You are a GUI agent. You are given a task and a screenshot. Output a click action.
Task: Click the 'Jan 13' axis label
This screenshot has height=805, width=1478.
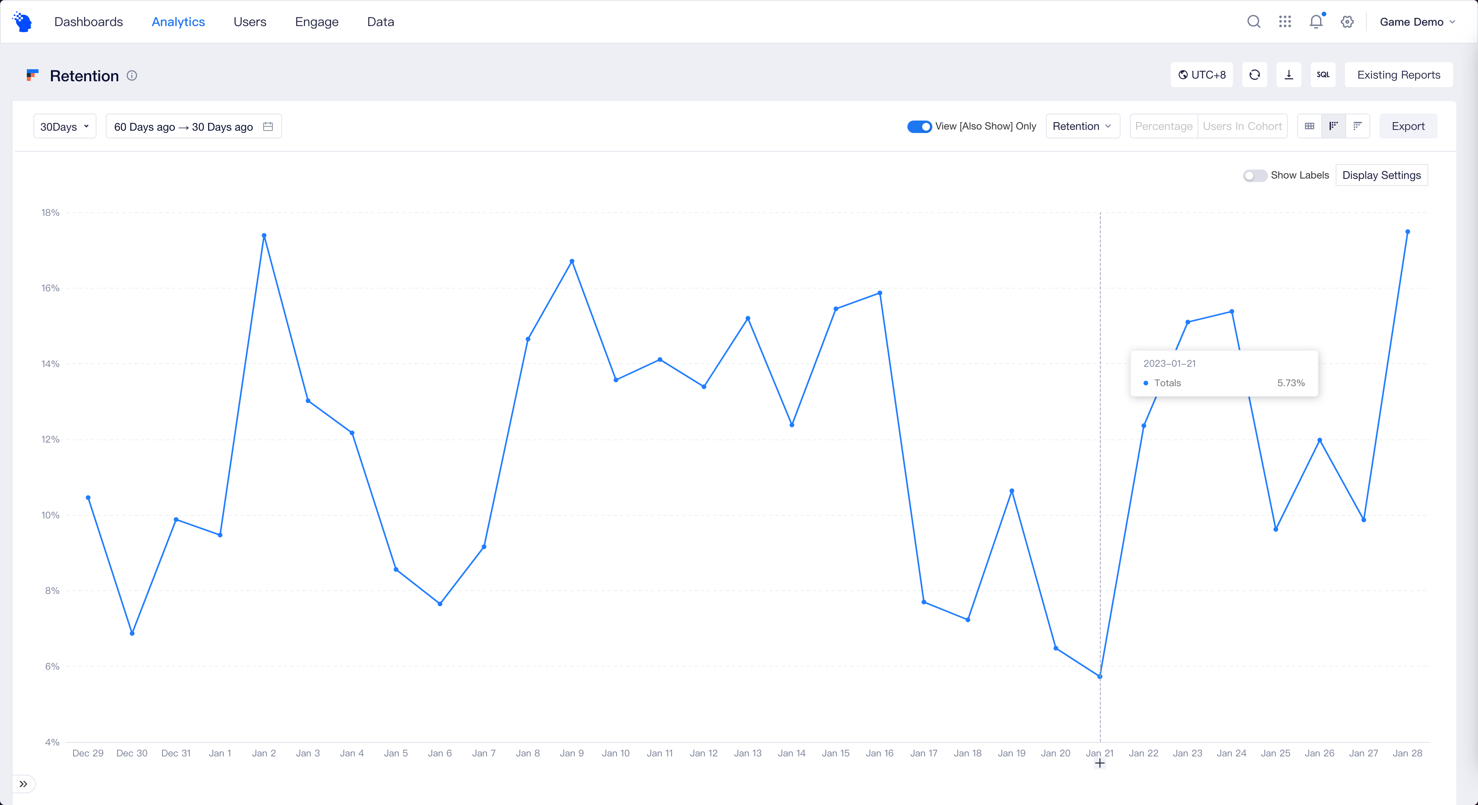point(748,753)
